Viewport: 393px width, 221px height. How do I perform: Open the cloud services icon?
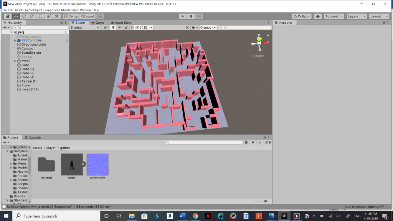pyautogui.click(x=318, y=16)
